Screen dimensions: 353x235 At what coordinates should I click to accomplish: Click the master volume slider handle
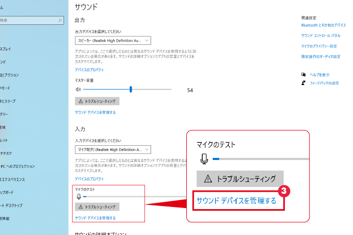[x=131, y=90]
